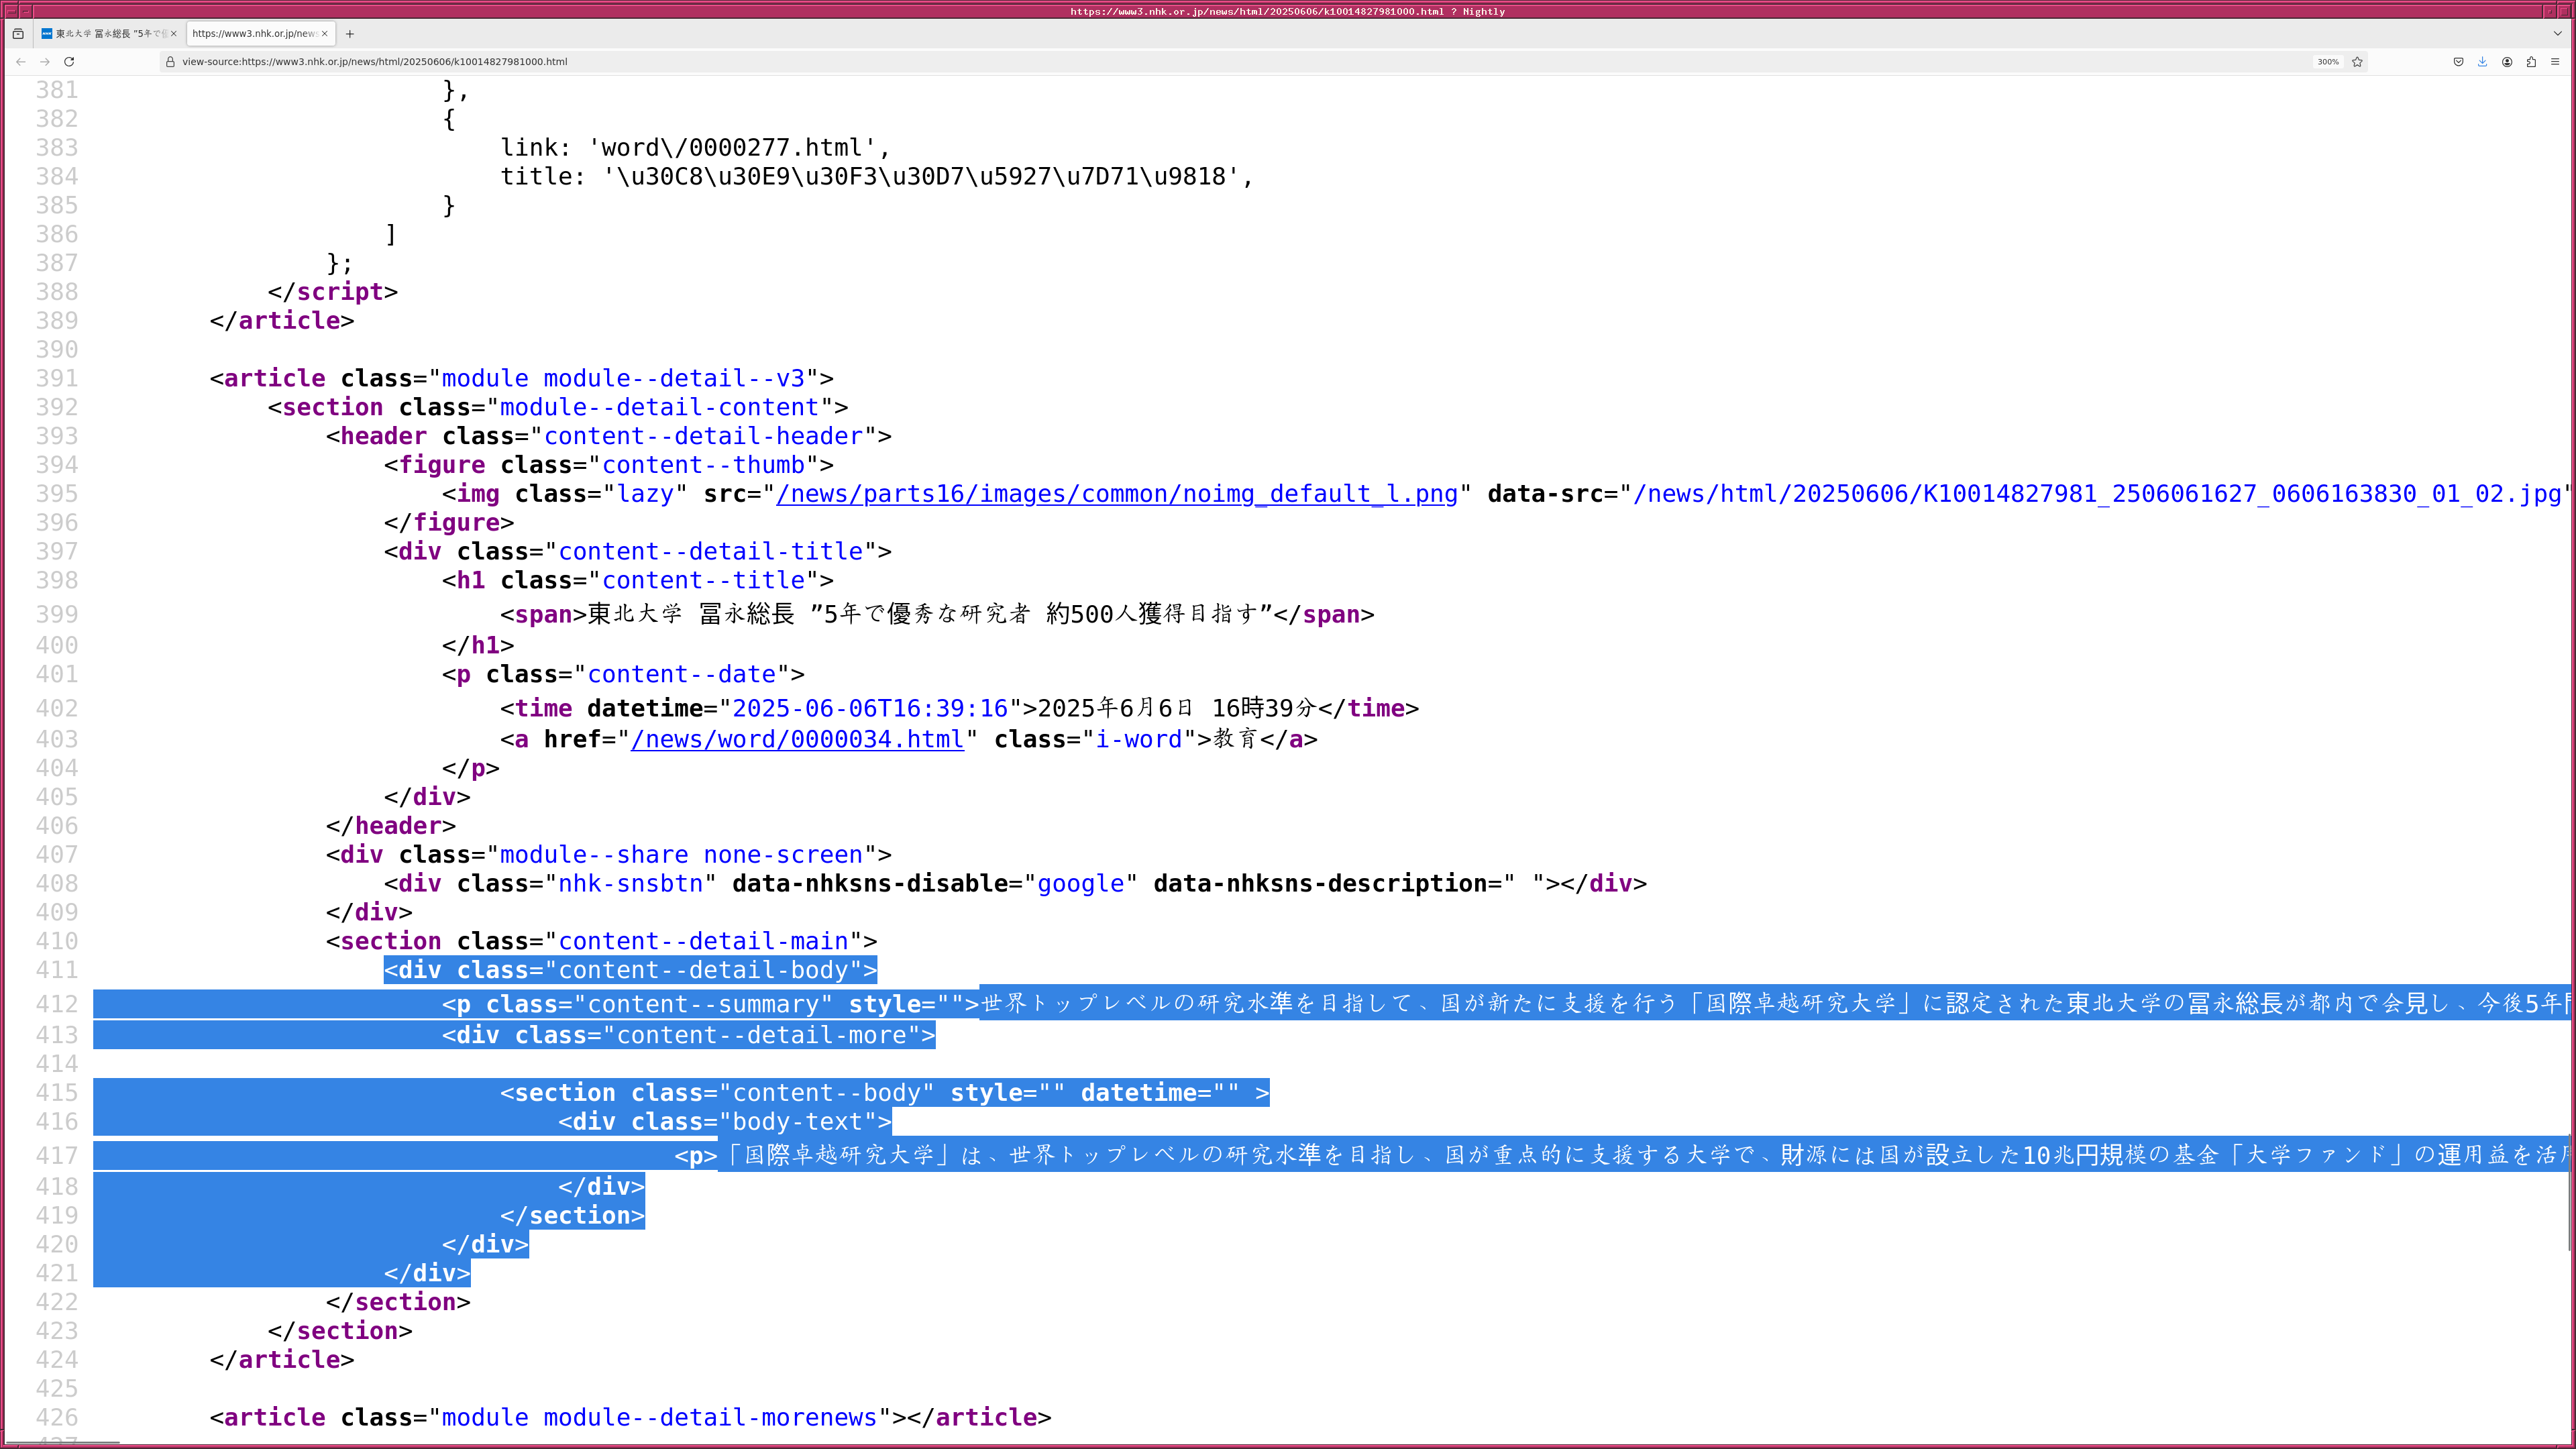Open the Firefox View icon
Viewport: 2576px width, 1449px height.
[x=18, y=33]
